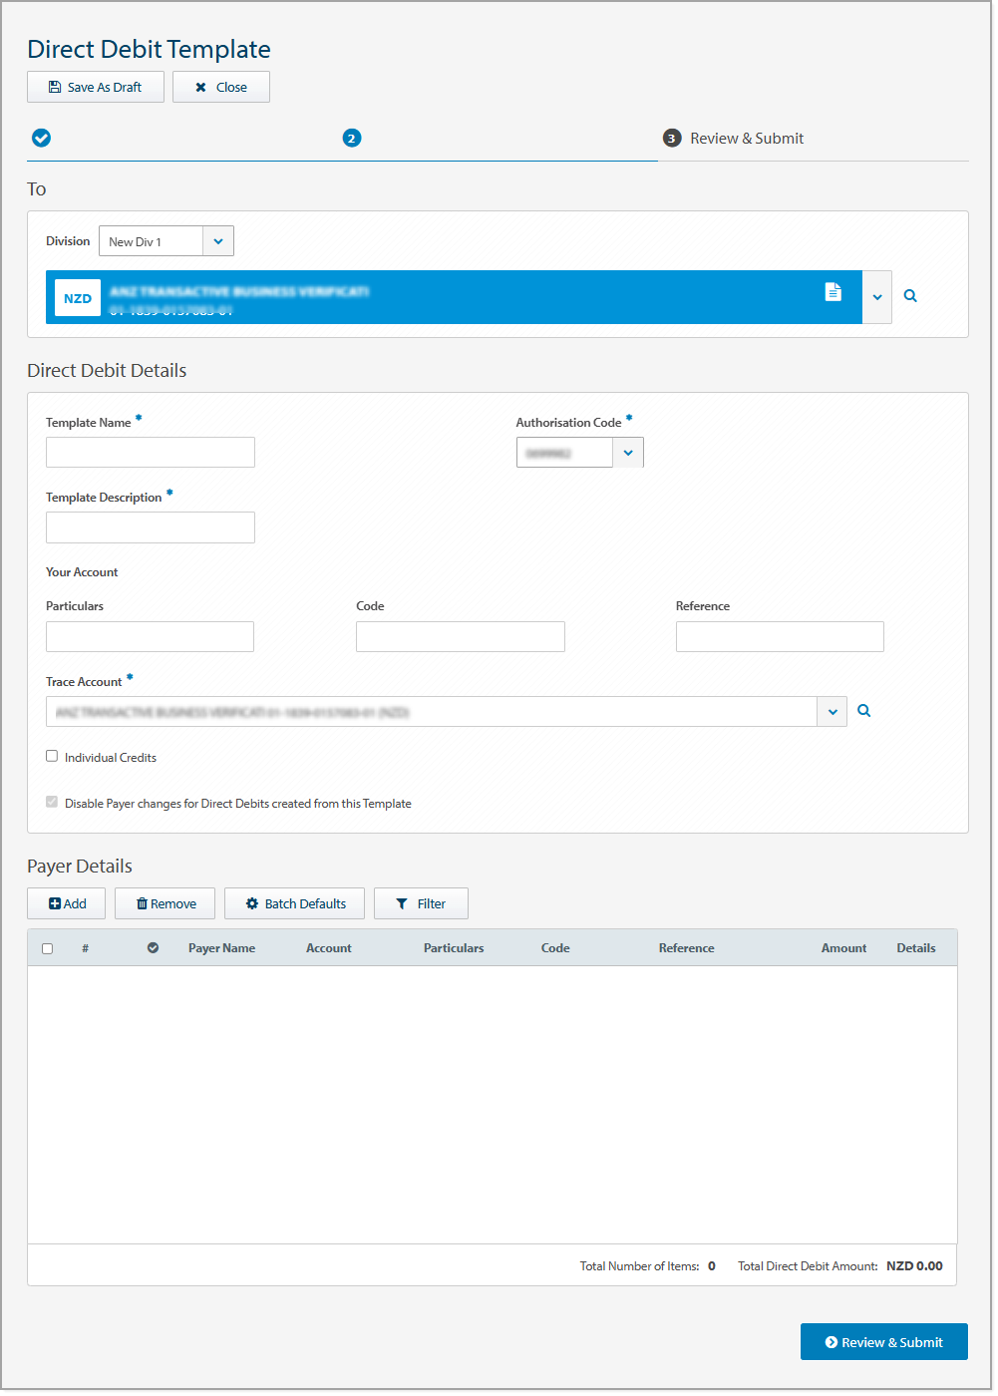The width and height of the screenshot is (998, 1396).
Task: Select all payers with the header checkbox
Action: click(x=47, y=948)
